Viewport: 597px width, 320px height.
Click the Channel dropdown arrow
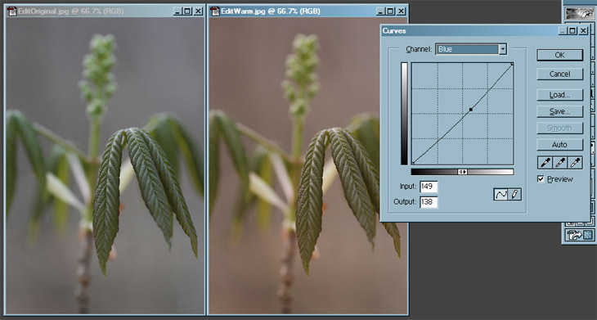pyautogui.click(x=503, y=49)
